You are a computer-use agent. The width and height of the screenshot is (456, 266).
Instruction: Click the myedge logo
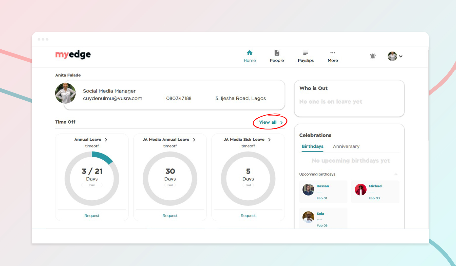pyautogui.click(x=73, y=55)
